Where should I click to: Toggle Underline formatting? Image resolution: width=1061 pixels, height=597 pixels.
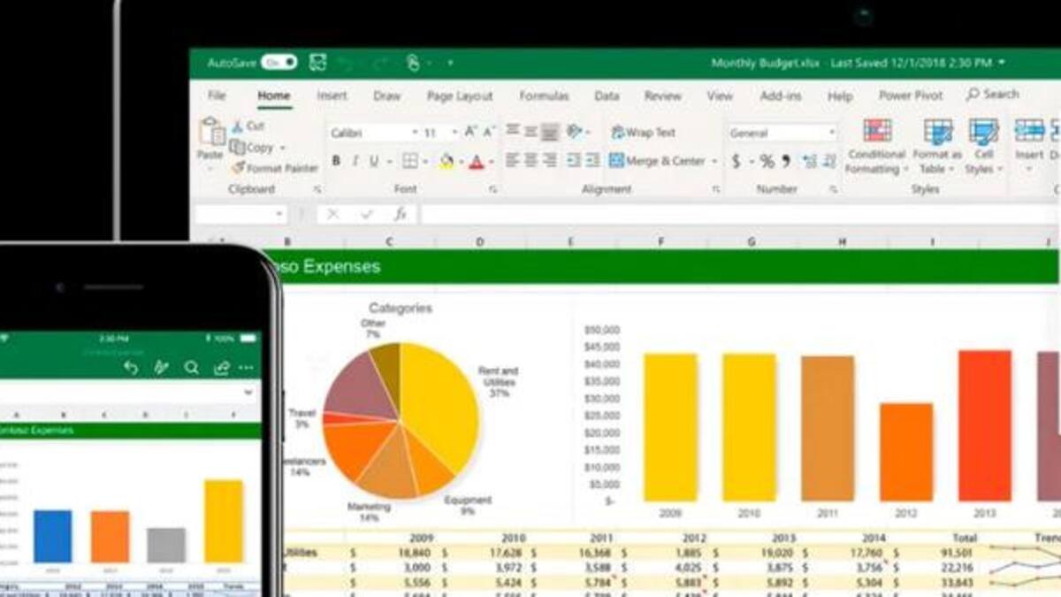pos(374,161)
